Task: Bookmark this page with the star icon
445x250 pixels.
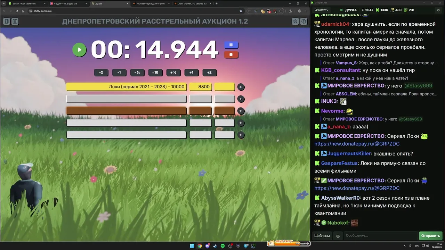Action: coord(241,11)
